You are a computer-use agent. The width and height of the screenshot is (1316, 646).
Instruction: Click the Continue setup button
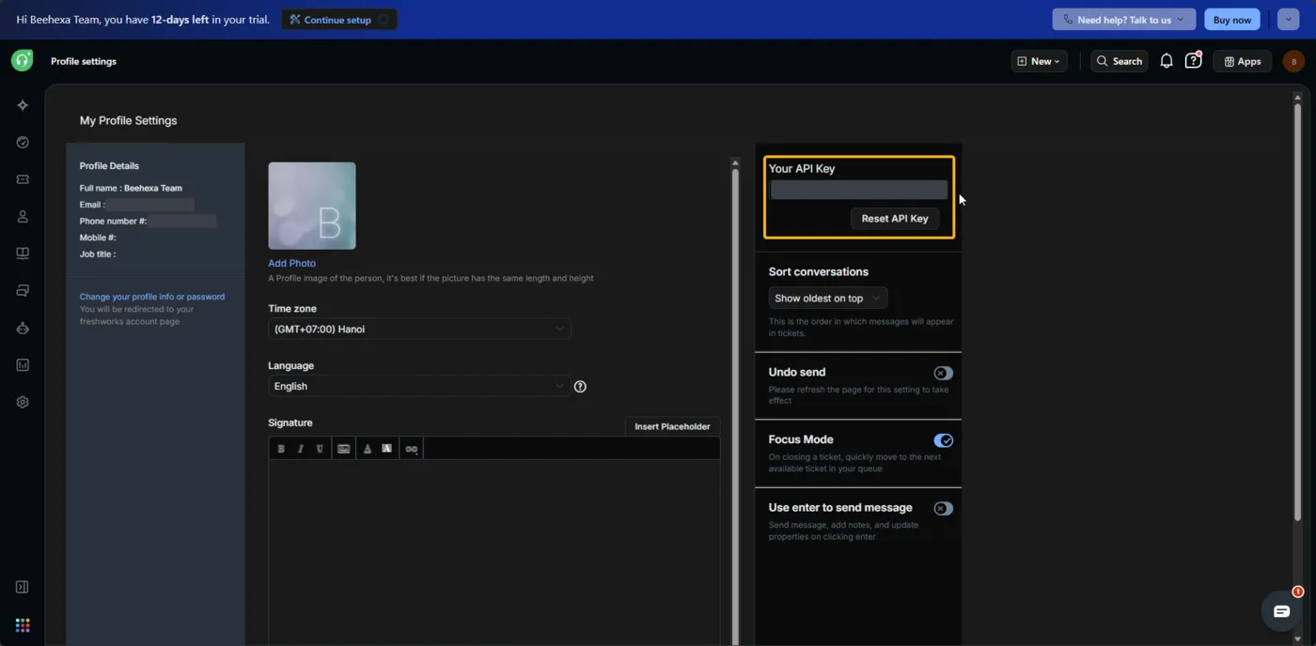pos(338,20)
